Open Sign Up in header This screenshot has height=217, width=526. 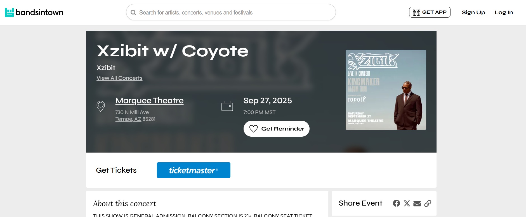[x=473, y=13]
